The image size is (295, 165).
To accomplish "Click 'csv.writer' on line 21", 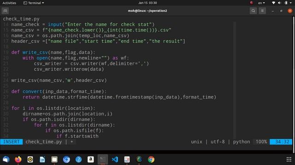I will [x=84, y=64].
